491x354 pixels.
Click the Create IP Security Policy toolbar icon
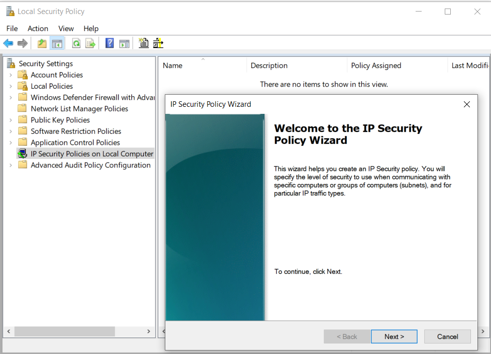pos(144,43)
